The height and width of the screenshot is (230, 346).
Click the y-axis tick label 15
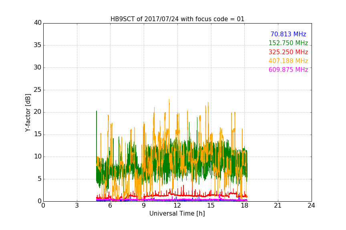tap(38, 134)
